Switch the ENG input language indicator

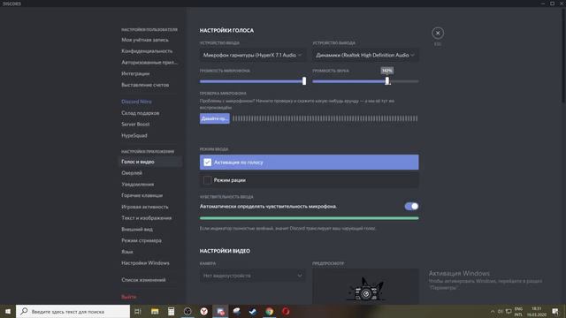(518, 312)
